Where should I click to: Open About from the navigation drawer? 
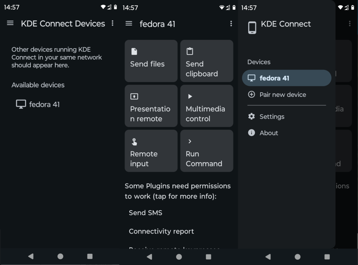tap(268, 133)
